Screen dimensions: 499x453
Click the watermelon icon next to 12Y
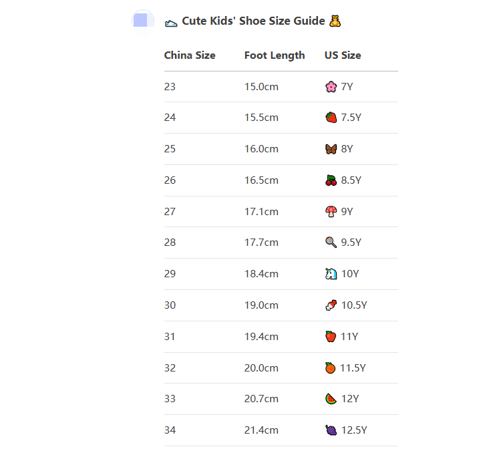(331, 399)
